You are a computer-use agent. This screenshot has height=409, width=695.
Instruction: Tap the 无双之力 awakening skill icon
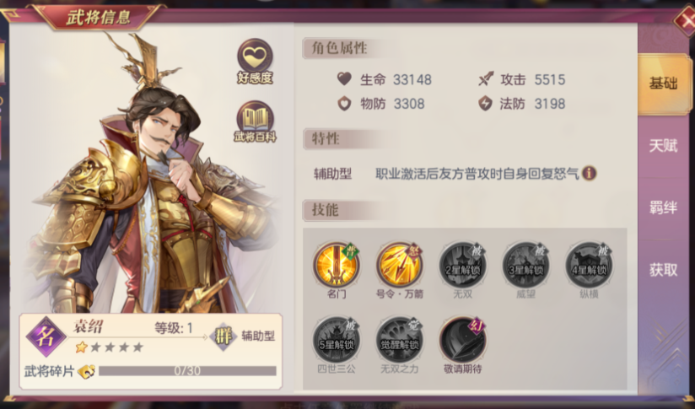(x=399, y=340)
